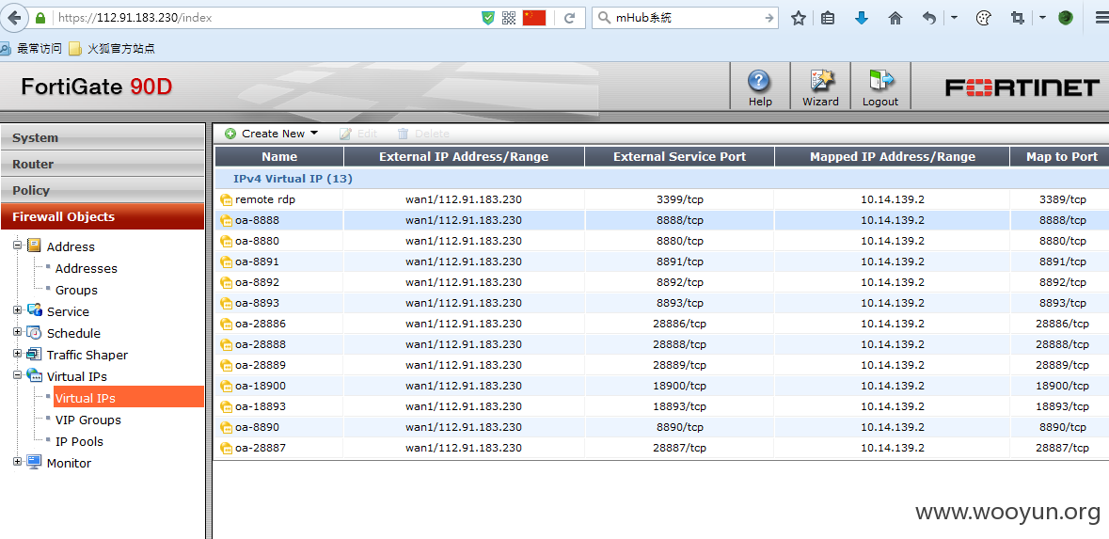
Task: Sort by External Service Port header
Action: (x=680, y=156)
